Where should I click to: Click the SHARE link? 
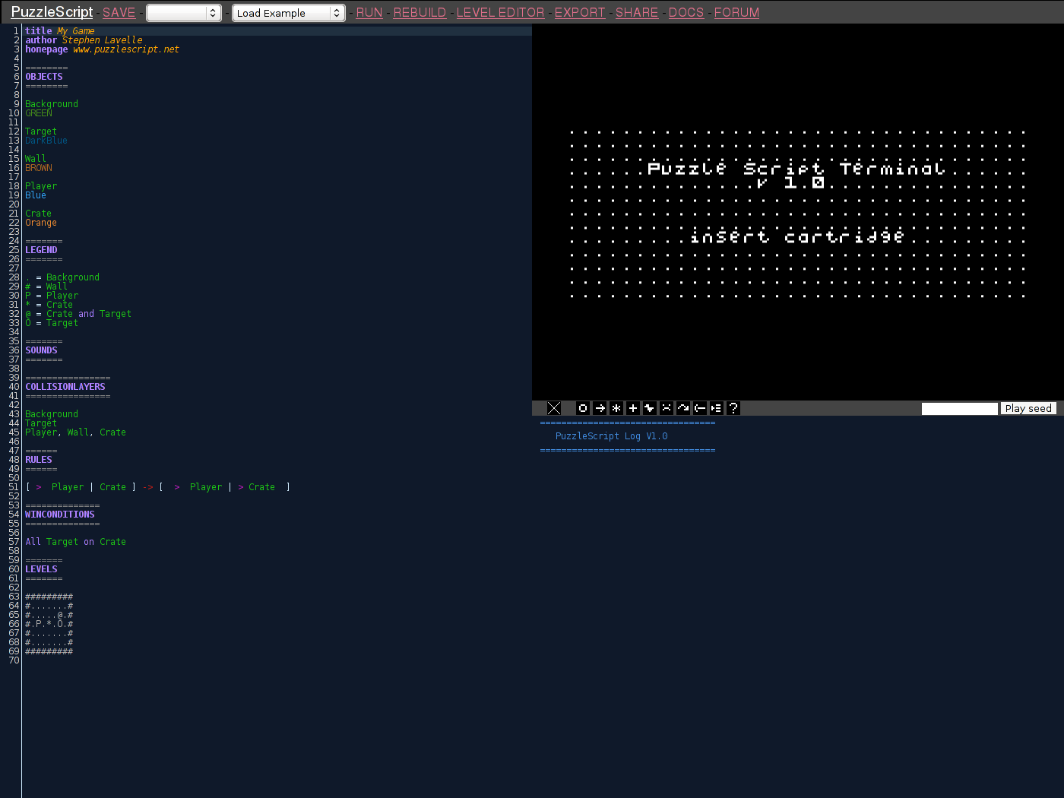click(x=637, y=13)
